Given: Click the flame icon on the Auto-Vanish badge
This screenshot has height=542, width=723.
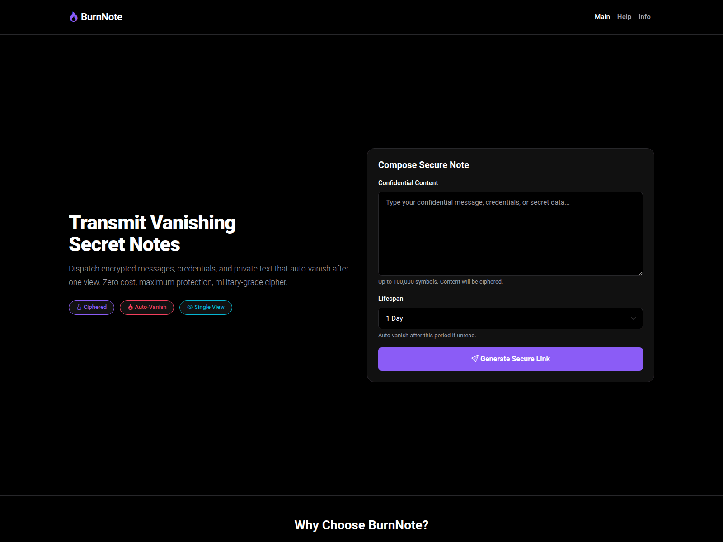Looking at the screenshot, I should [x=130, y=307].
